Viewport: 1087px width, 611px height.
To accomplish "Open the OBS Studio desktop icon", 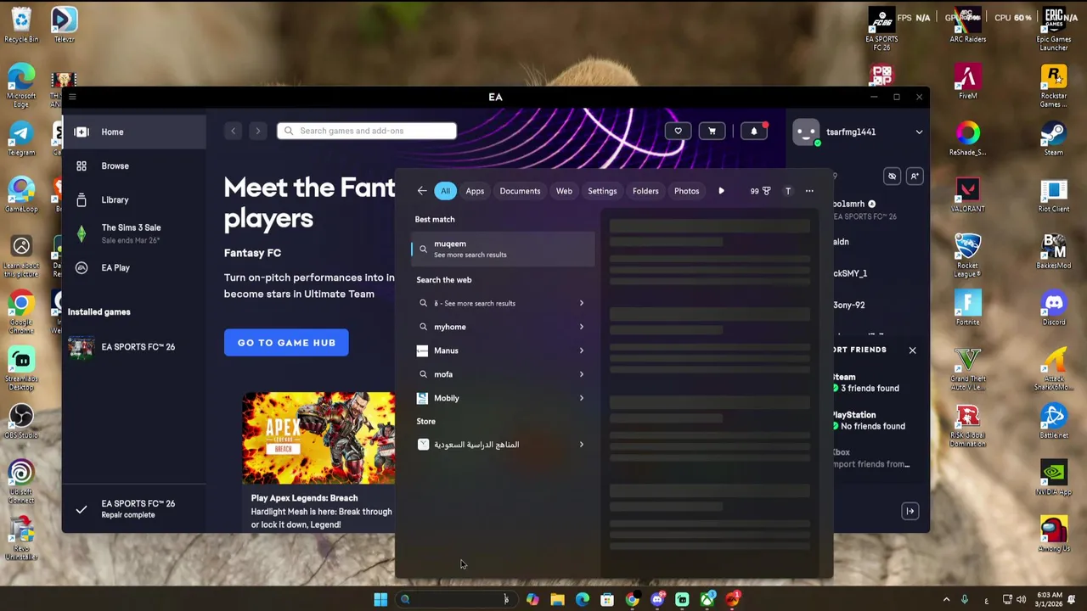I will [x=21, y=422].
